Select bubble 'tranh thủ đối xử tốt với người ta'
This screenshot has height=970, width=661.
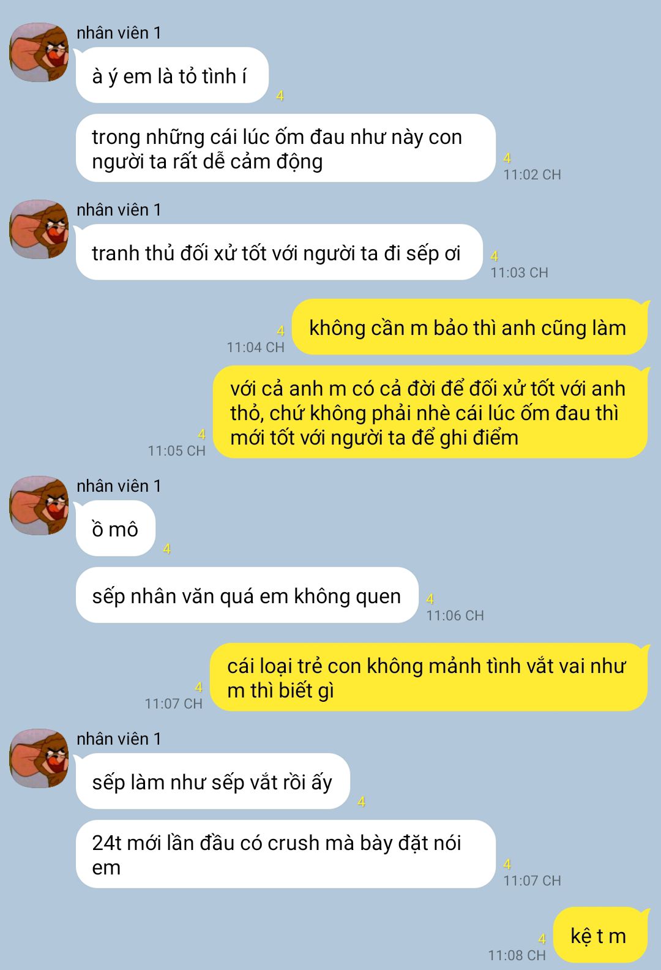tap(279, 253)
